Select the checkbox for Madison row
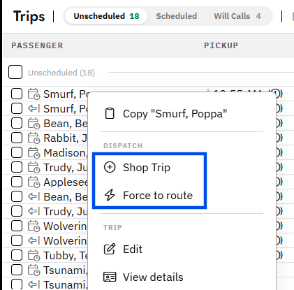294x290 pixels. tap(17, 152)
